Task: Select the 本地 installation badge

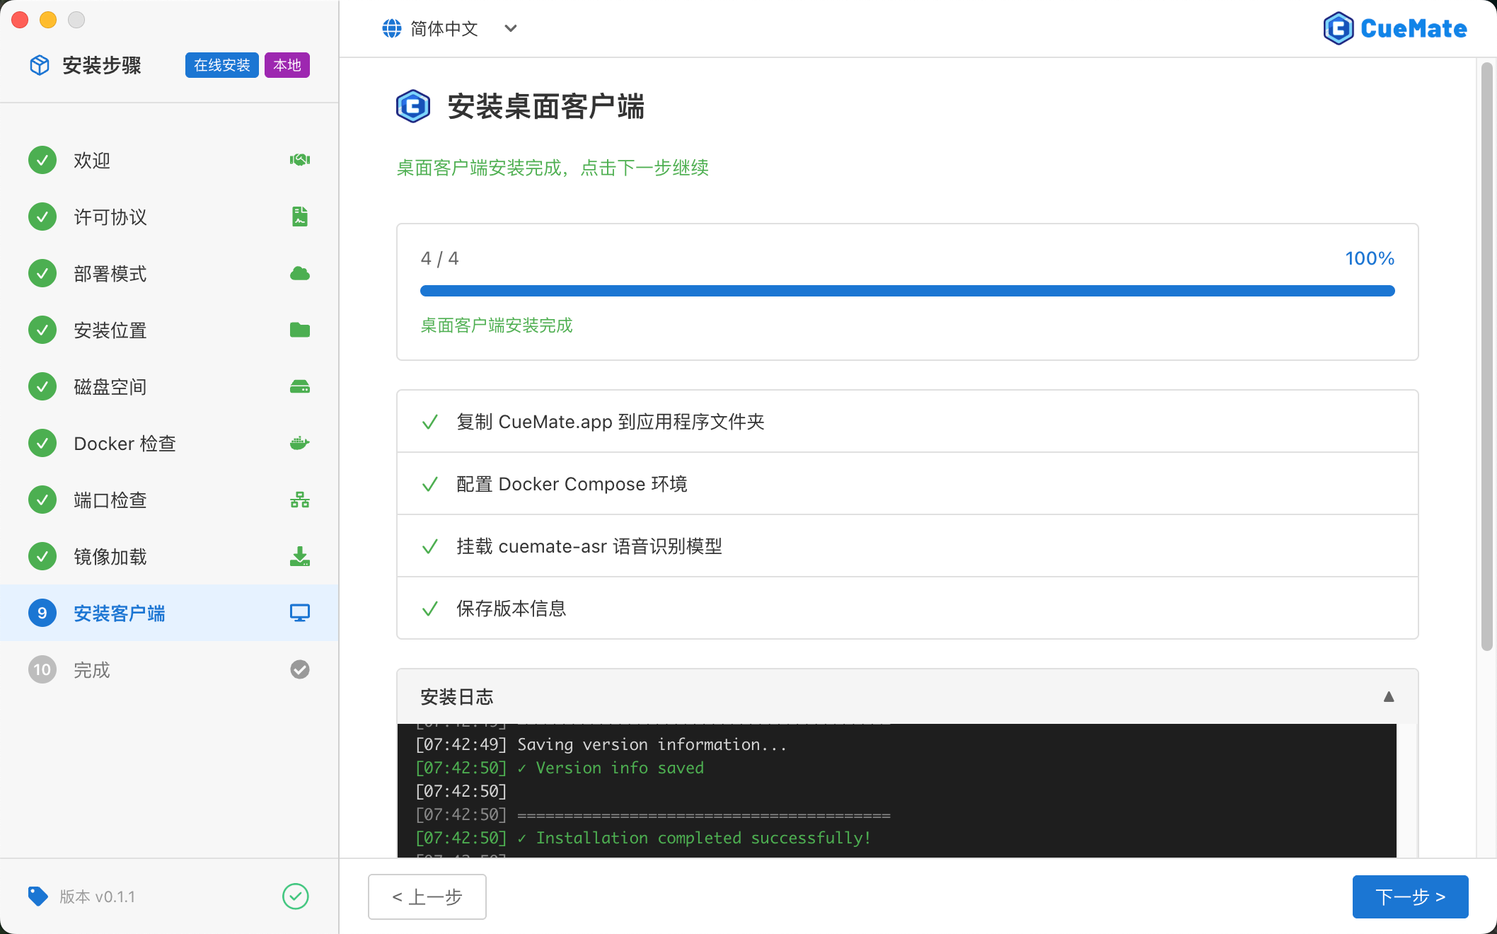Action: [287, 64]
